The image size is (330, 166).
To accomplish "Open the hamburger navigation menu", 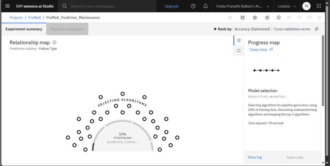I will pos(8,6).
